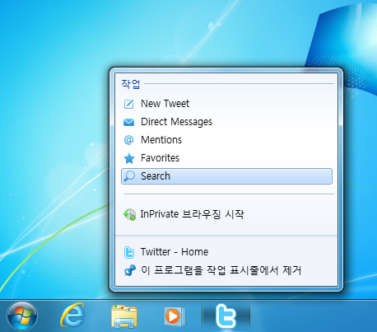This screenshot has width=377, height=332.
Task: Open Windows Media Player on taskbar
Action: tap(174, 316)
